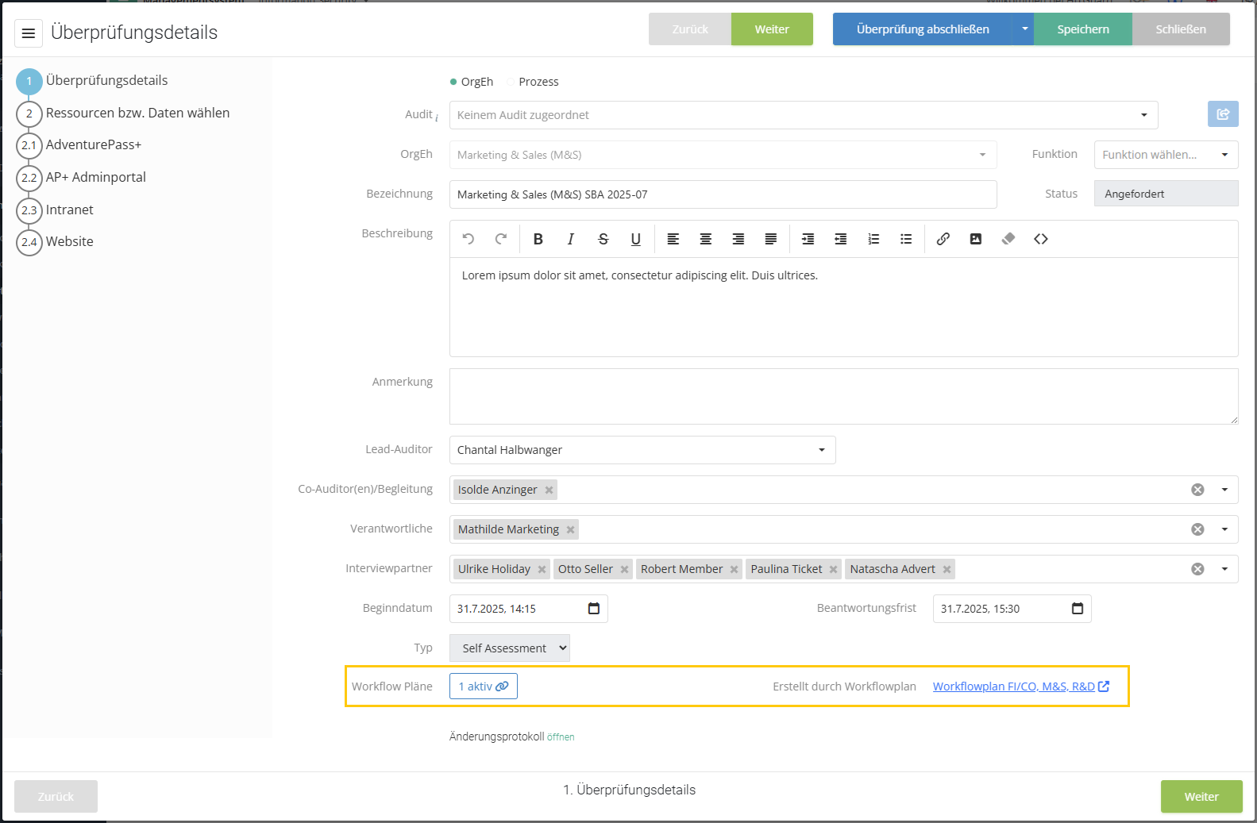Viewport: 1257px width, 823px height.
Task: Toggle bold formatting in description editor
Action: [x=538, y=239]
